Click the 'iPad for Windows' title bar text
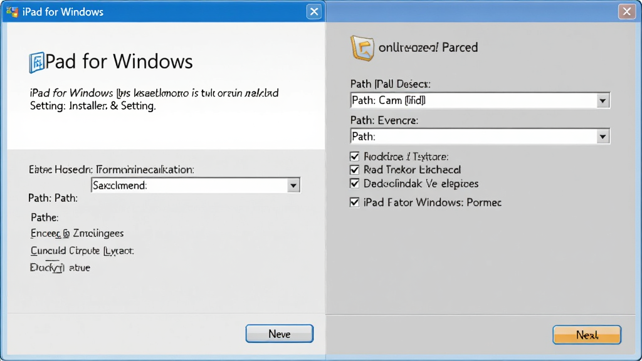 coord(63,12)
